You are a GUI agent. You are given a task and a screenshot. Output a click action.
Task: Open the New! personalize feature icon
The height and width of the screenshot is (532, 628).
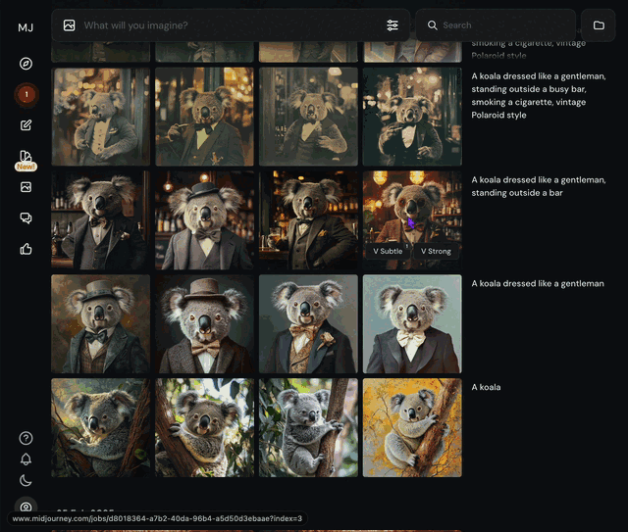point(26,160)
